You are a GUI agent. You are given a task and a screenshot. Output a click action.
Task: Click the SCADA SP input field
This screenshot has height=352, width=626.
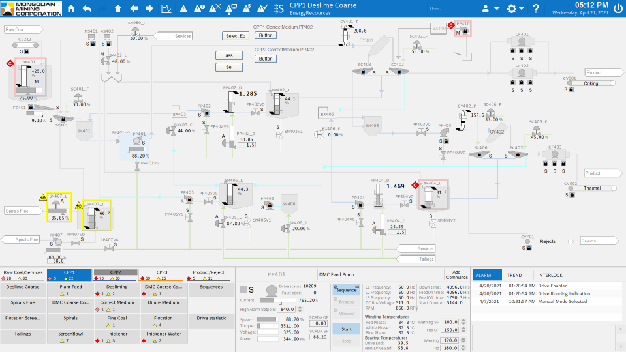point(319,337)
